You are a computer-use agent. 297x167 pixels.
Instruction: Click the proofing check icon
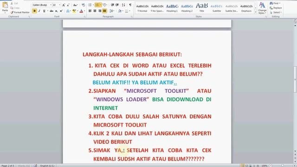pyautogui.click(x=35, y=166)
